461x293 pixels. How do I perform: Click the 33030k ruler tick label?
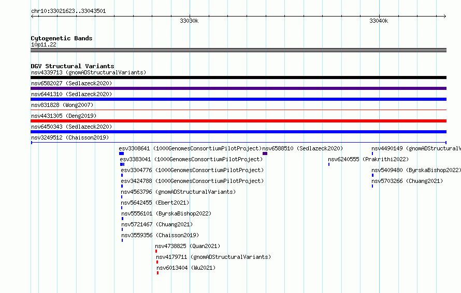tap(190, 21)
